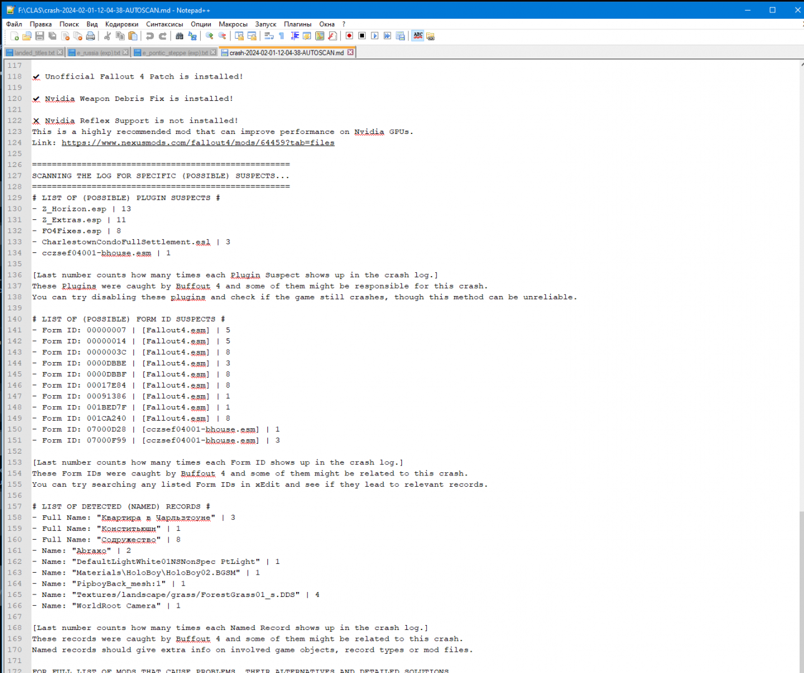This screenshot has width=804, height=673.
Task: Click the Print icon in toolbar
Action: click(91, 36)
